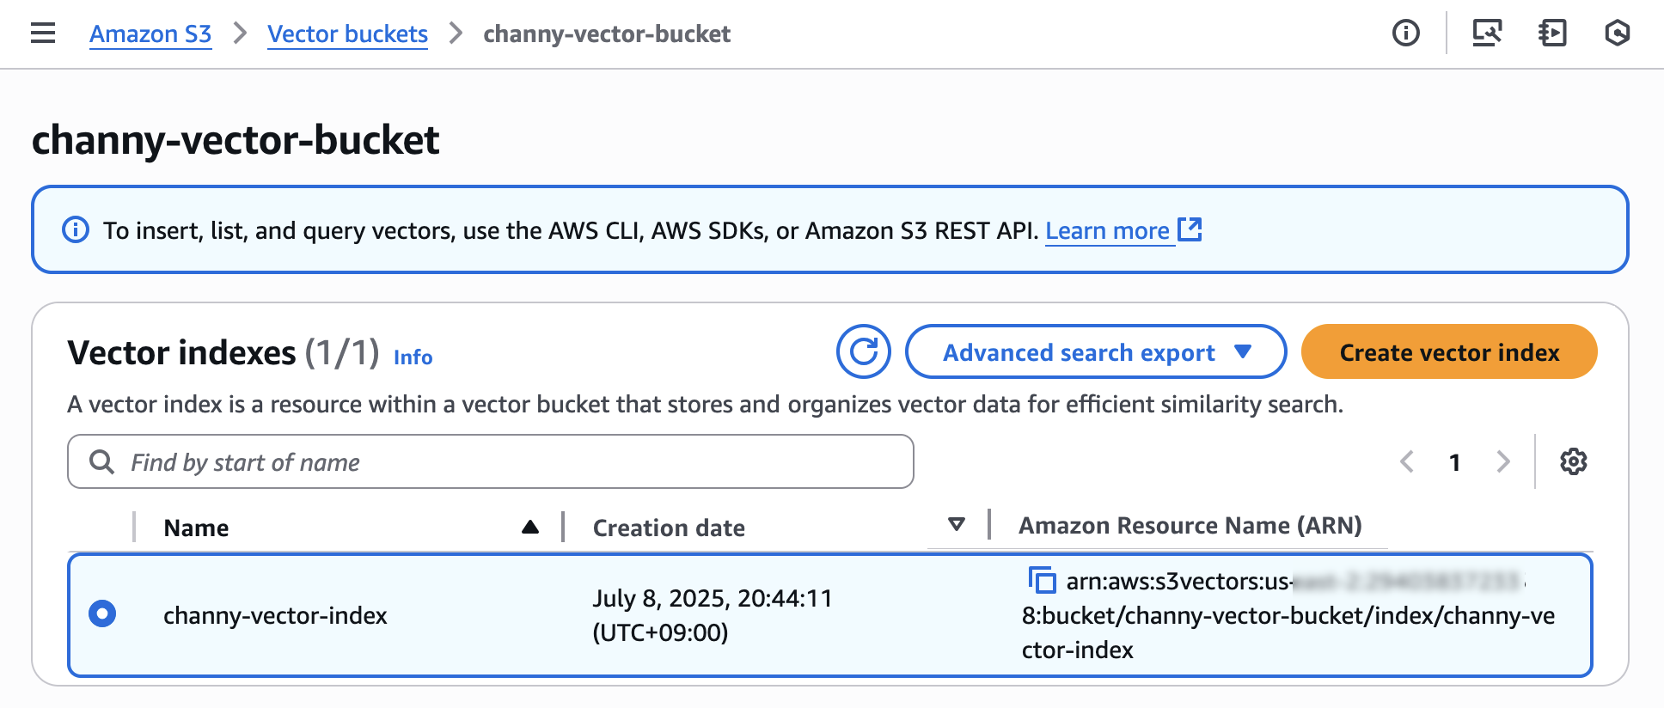Refresh the vector indexes list
Viewport: 1664px width, 708px height.
(863, 351)
